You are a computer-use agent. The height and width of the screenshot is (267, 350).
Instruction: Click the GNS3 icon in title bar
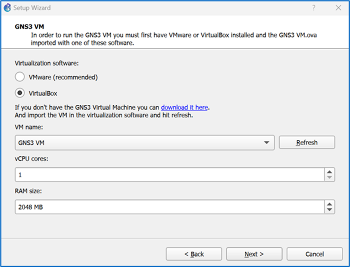7,8
